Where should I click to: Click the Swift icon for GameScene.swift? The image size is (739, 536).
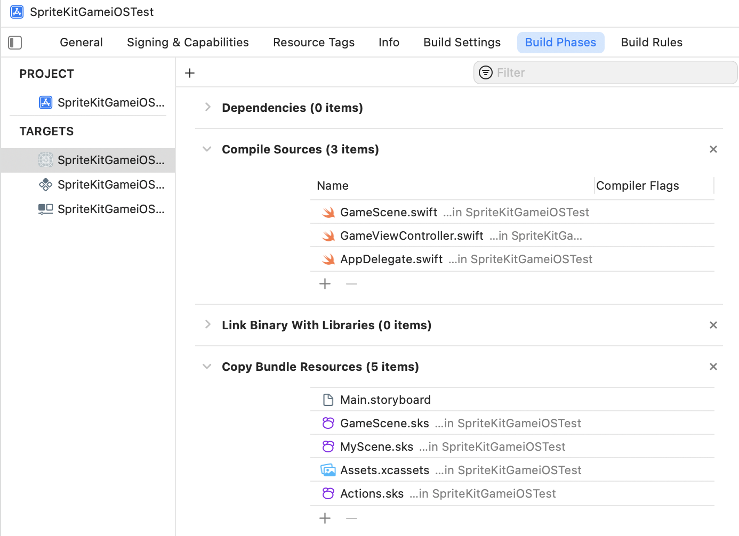pyautogui.click(x=328, y=213)
